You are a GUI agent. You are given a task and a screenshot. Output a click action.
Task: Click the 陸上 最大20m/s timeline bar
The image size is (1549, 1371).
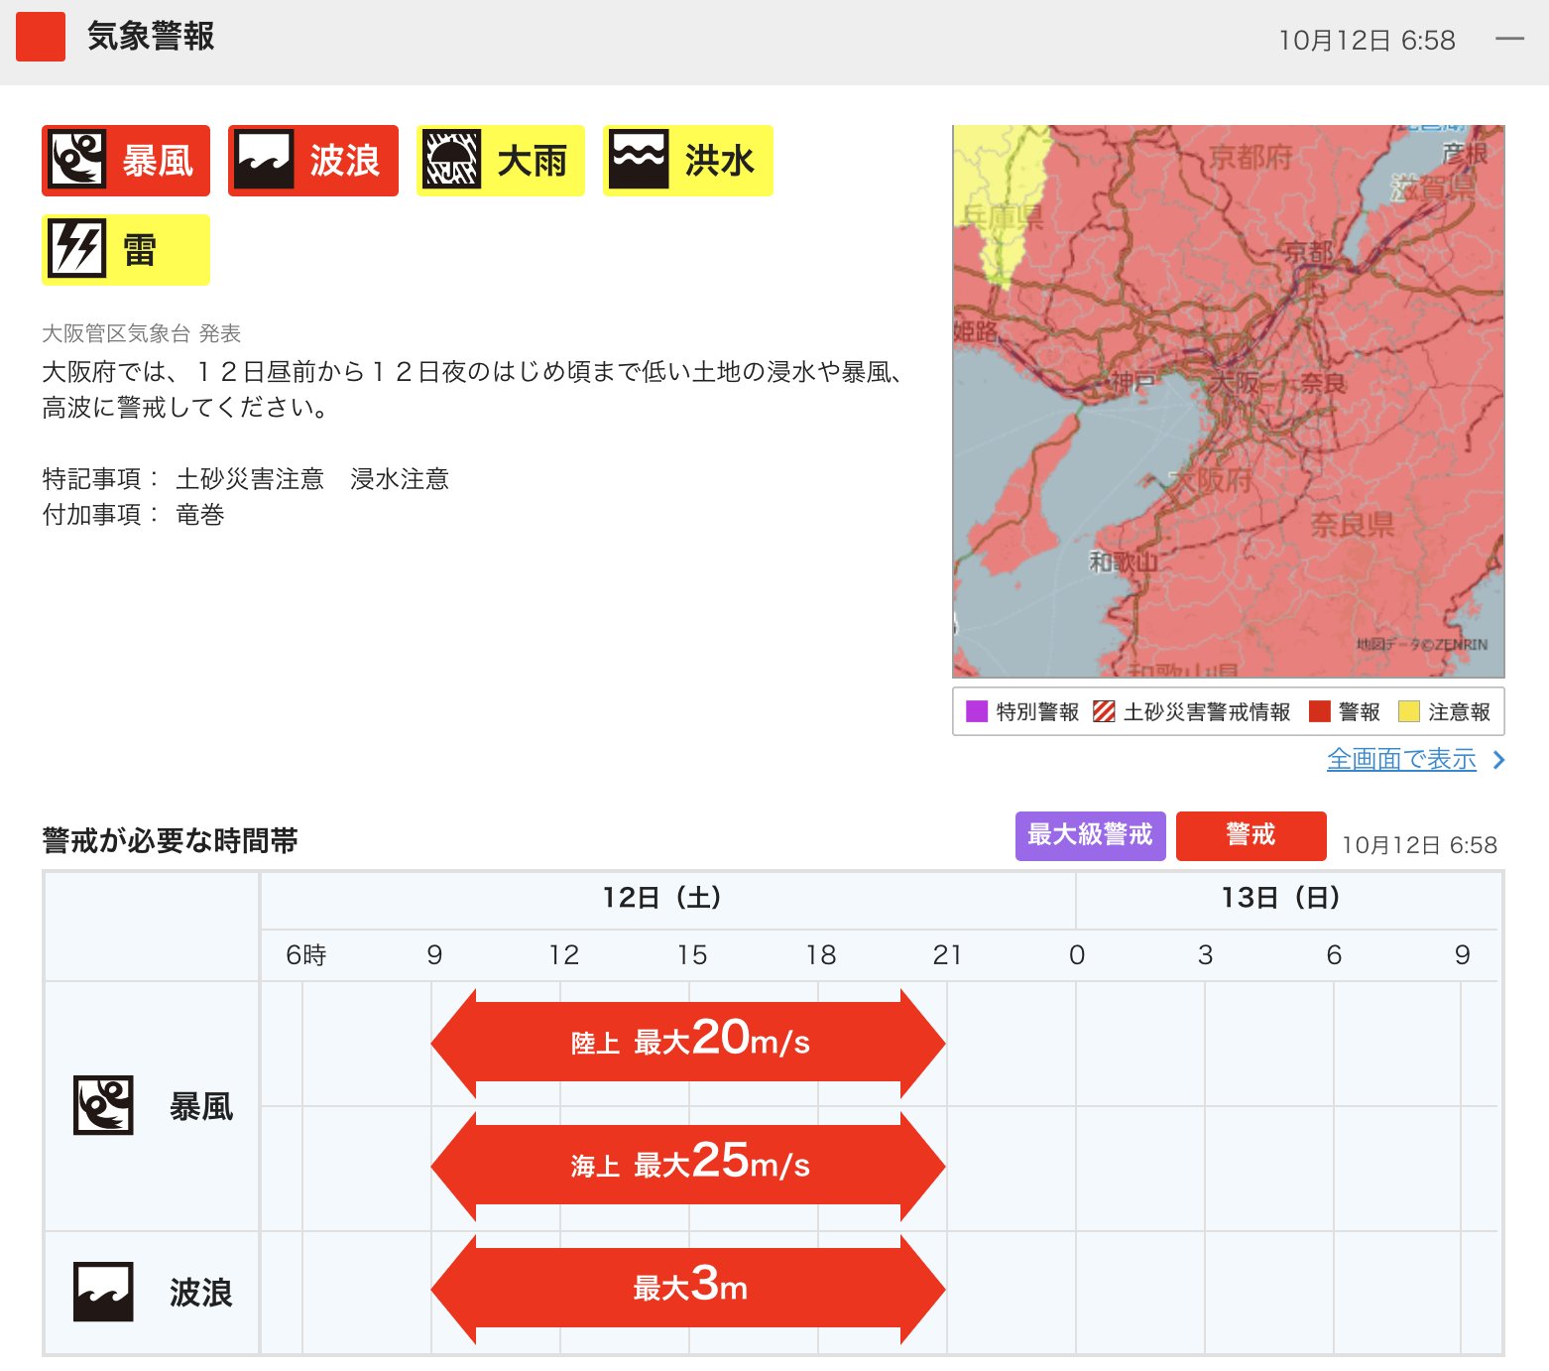pos(688,1042)
